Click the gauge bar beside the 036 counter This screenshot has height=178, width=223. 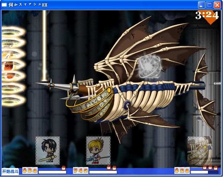click(52, 172)
